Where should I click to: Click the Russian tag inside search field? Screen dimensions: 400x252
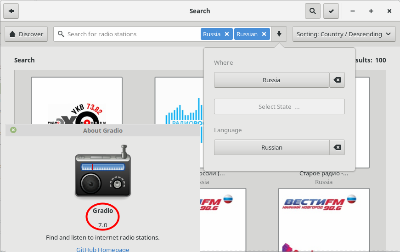(x=247, y=34)
